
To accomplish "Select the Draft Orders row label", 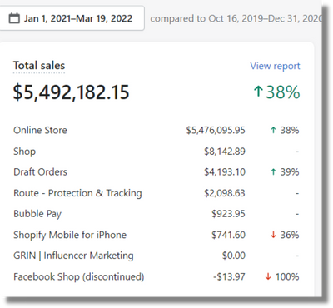I will [x=40, y=172].
